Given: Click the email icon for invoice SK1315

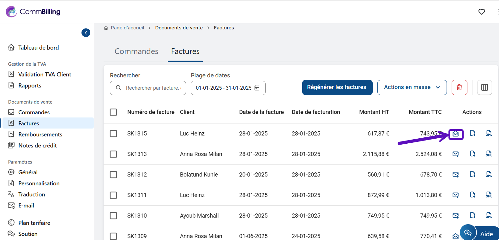Looking at the screenshot, I should click(x=455, y=134).
